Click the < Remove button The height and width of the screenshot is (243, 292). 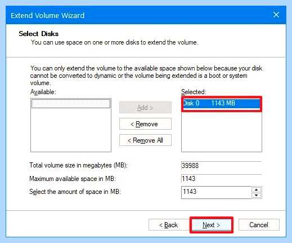tap(145, 124)
